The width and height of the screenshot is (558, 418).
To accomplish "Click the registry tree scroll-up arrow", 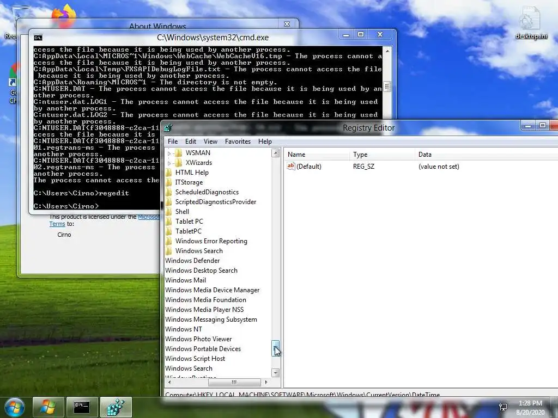I will pos(275,153).
